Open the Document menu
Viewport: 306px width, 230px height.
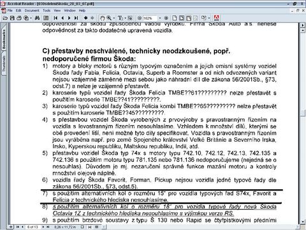coord(32,10)
